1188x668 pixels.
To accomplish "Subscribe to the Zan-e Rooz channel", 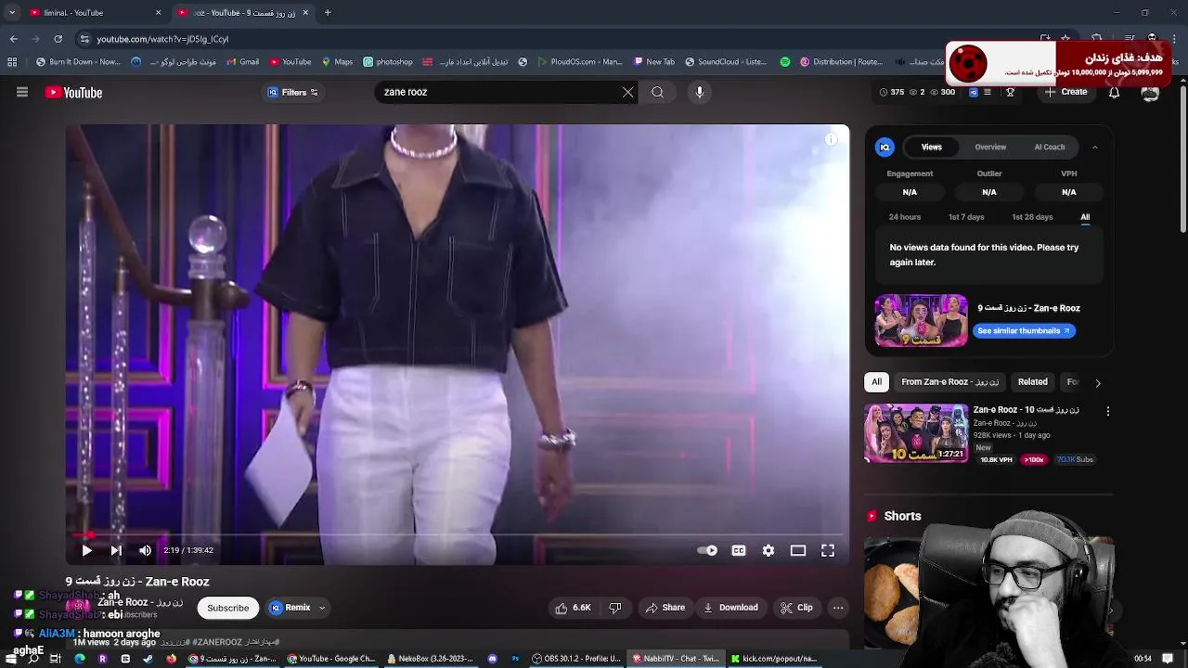I will (x=227, y=608).
